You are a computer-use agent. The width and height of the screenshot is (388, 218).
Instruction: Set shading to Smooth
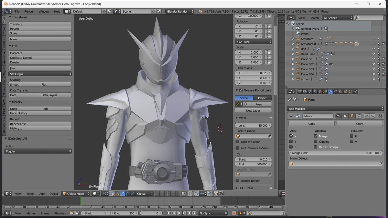pyautogui.click(x=24, y=85)
